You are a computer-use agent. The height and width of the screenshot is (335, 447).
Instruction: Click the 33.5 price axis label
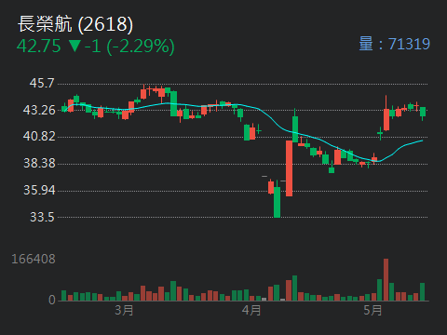[42, 217]
